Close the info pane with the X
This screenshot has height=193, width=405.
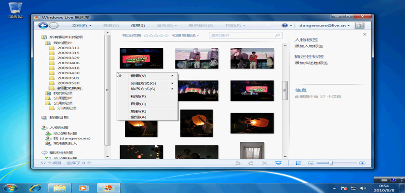pyautogui.click(x=364, y=35)
